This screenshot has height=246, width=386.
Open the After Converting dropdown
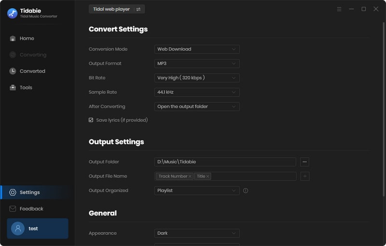(x=197, y=107)
